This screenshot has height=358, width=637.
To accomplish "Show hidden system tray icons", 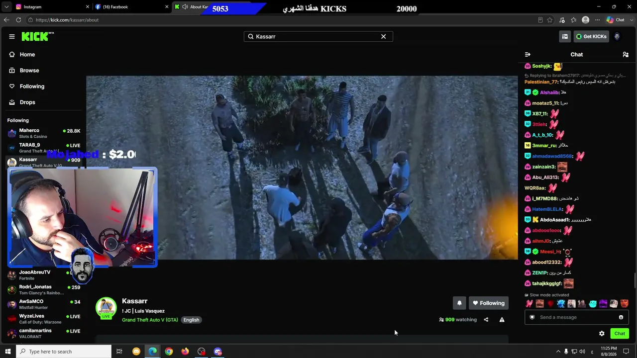I will (558, 352).
